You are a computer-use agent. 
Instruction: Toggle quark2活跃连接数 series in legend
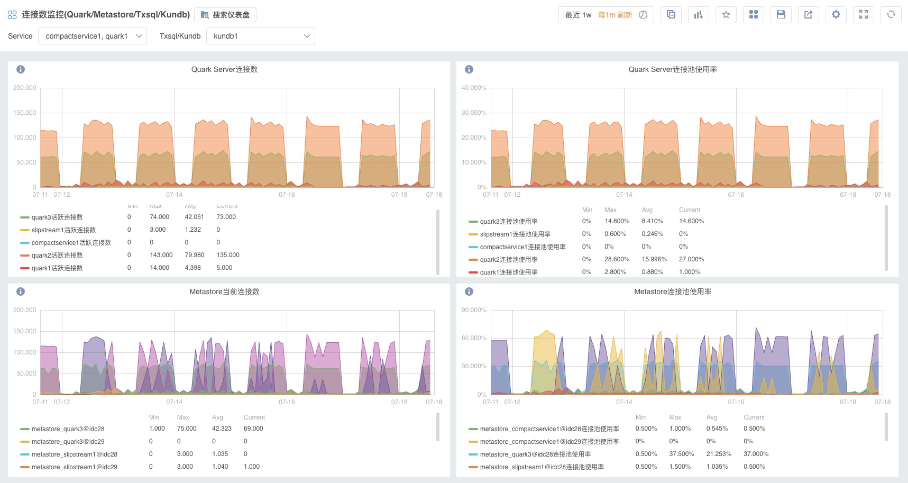click(57, 255)
